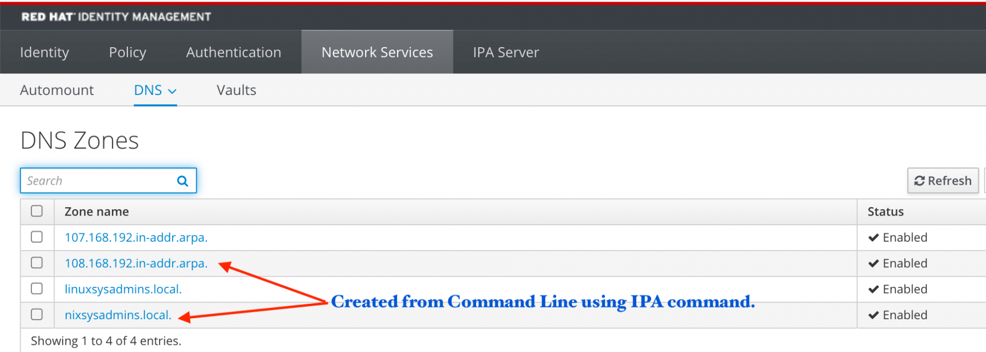Switch to the Authentication tab

(234, 52)
